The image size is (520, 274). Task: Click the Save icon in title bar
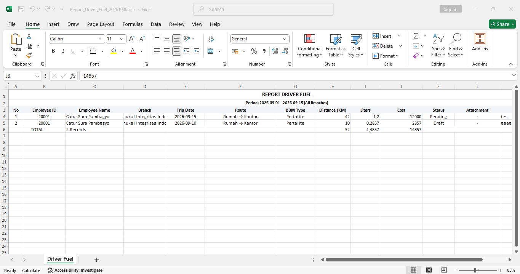[x=21, y=9]
